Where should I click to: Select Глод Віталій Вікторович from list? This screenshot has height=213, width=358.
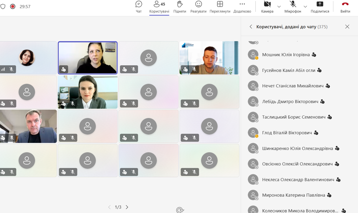287,133
